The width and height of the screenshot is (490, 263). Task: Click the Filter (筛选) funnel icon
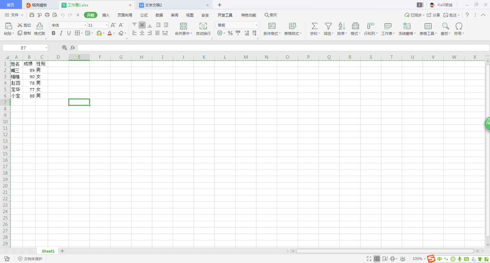[328, 26]
